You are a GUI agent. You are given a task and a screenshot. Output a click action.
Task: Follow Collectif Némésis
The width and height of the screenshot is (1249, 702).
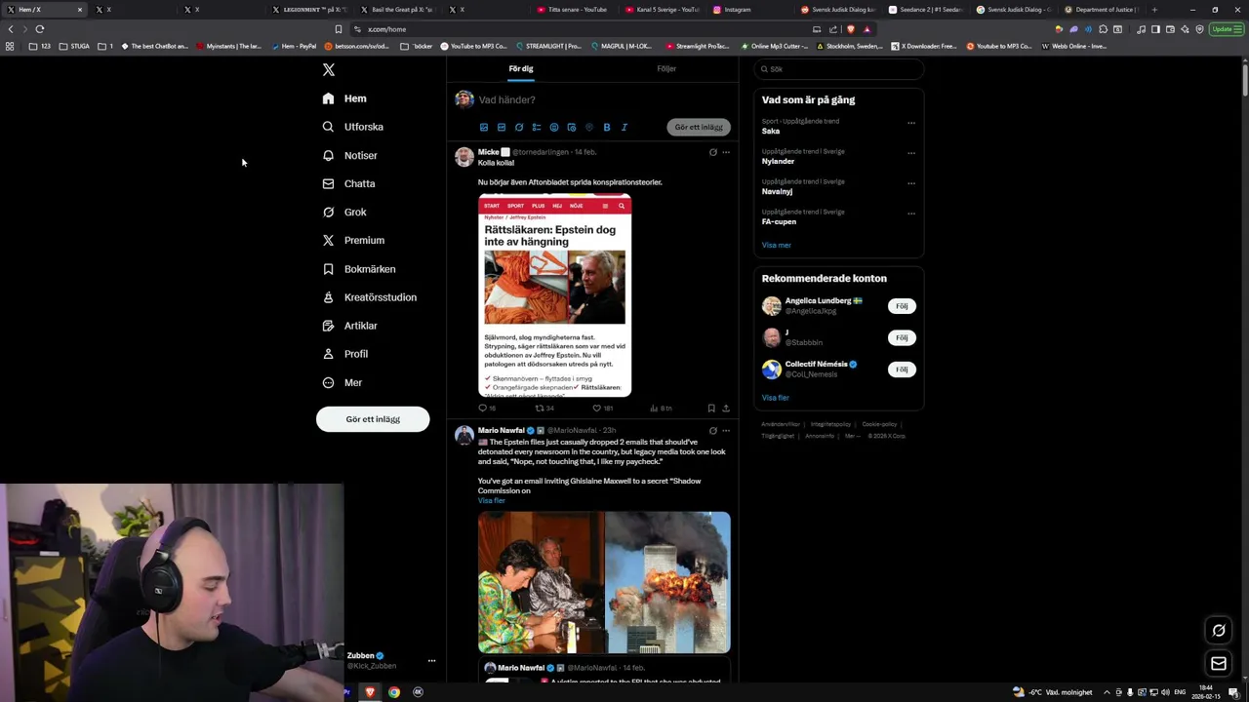coord(902,370)
